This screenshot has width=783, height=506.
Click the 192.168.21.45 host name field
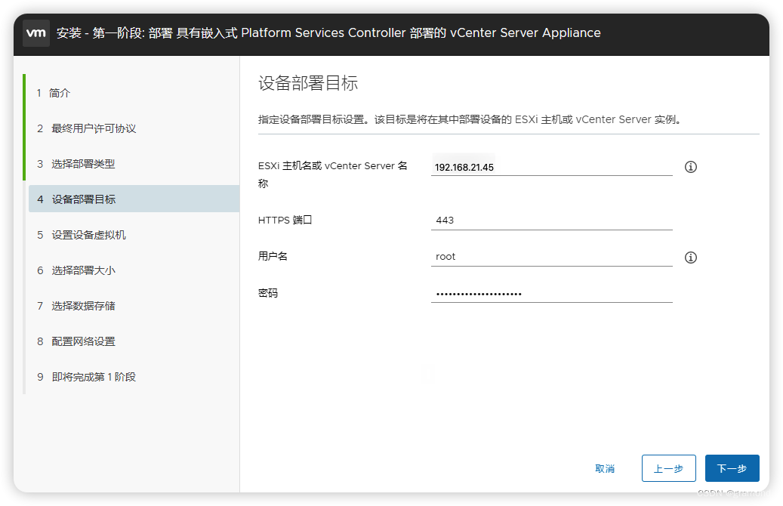coord(552,167)
